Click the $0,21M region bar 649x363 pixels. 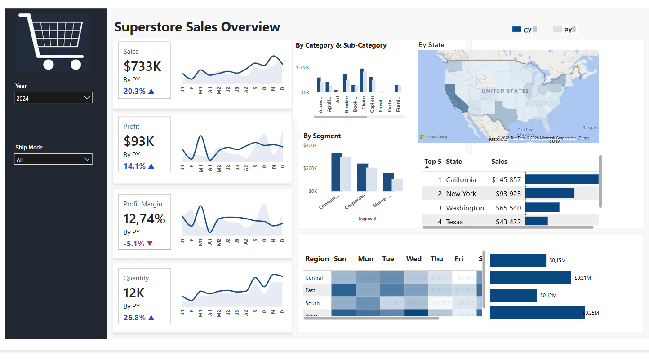pyautogui.click(x=530, y=278)
